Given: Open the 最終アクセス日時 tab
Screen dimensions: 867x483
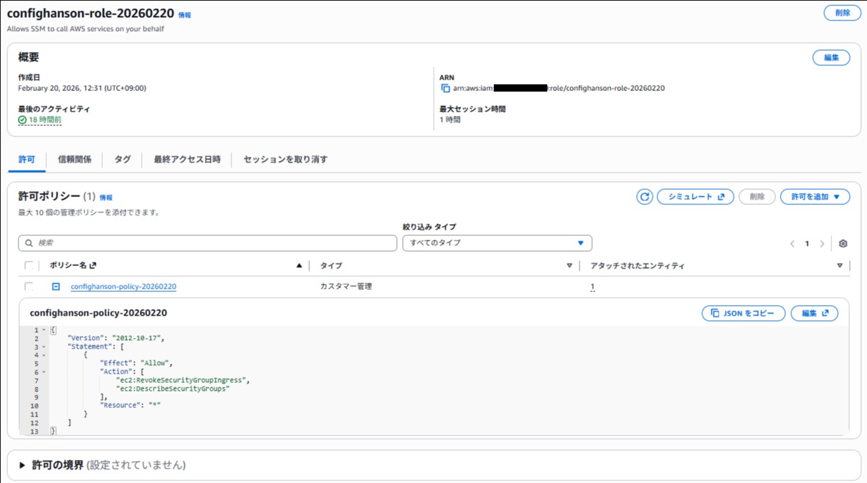Looking at the screenshot, I should click(x=187, y=159).
